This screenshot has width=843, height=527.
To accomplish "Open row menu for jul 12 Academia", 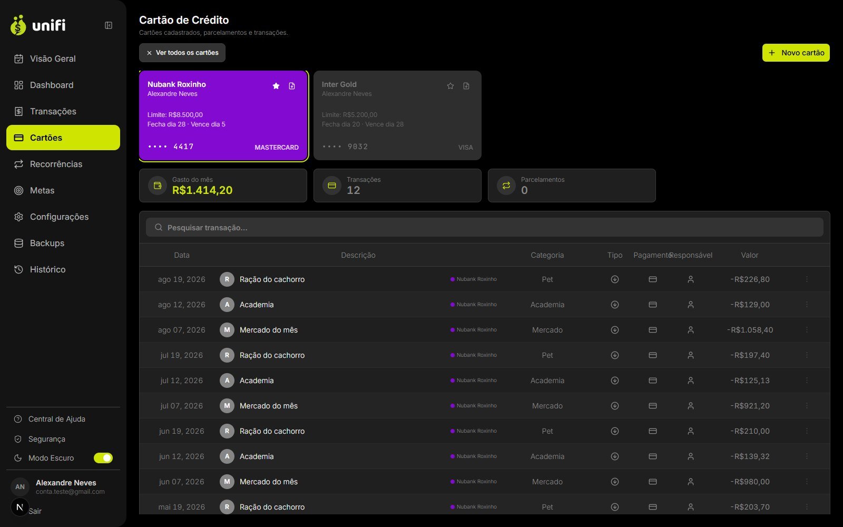I will [x=807, y=380].
